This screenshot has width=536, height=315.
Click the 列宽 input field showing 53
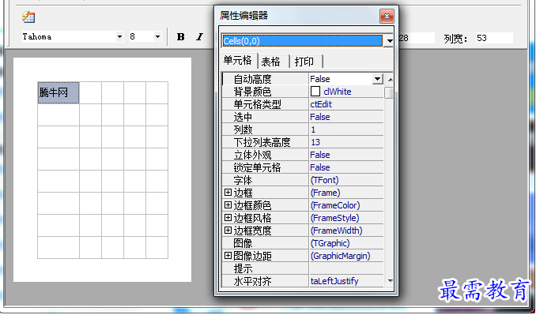tap(494, 38)
